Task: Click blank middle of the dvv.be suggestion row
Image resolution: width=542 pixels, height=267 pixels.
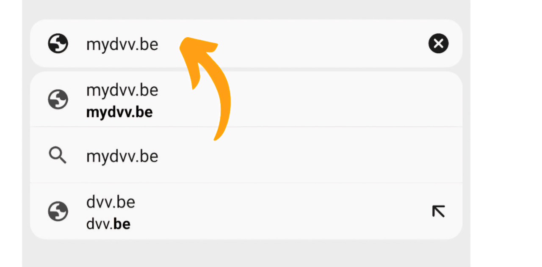Action: [275, 211]
